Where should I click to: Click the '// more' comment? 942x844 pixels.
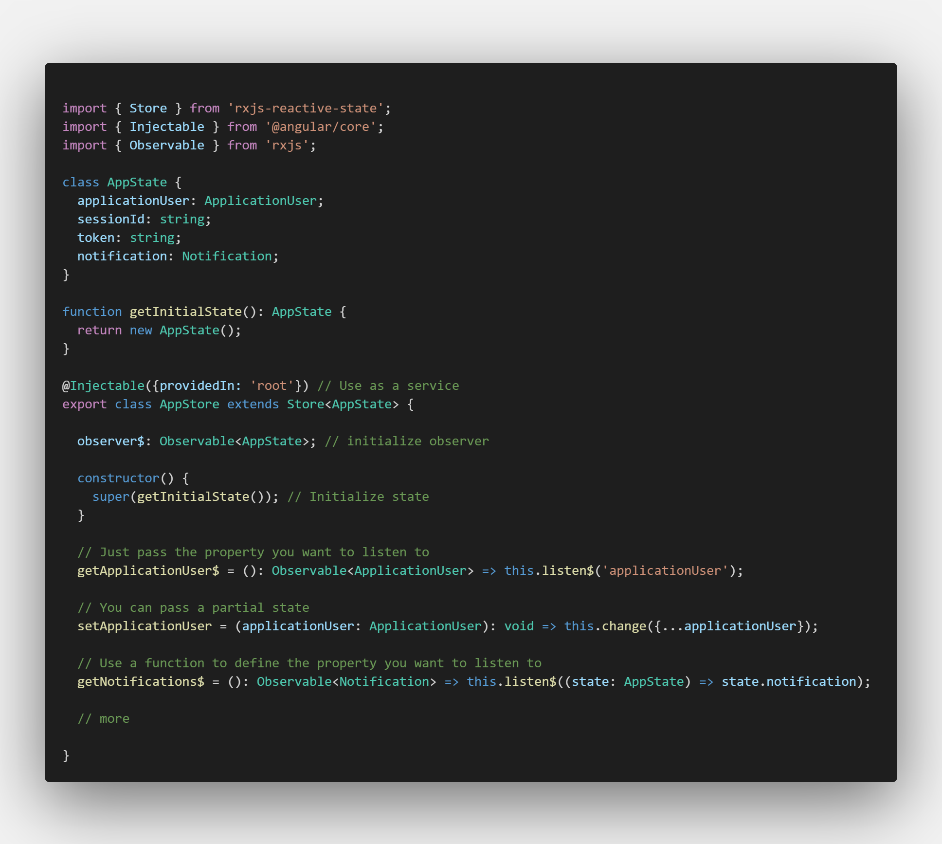point(104,718)
